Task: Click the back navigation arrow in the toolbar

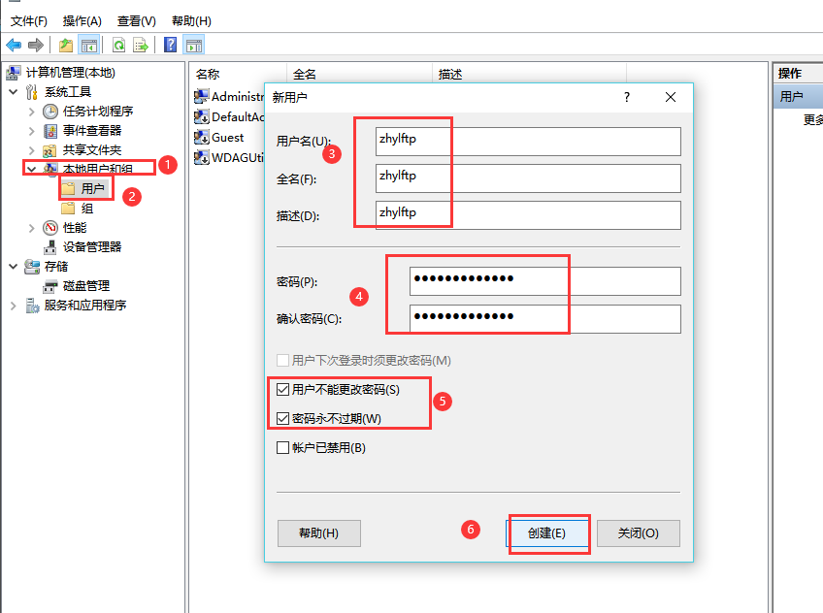Action: (x=14, y=44)
